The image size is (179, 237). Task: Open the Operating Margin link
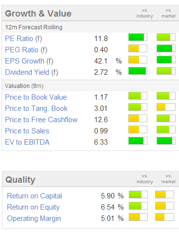coord(34,218)
